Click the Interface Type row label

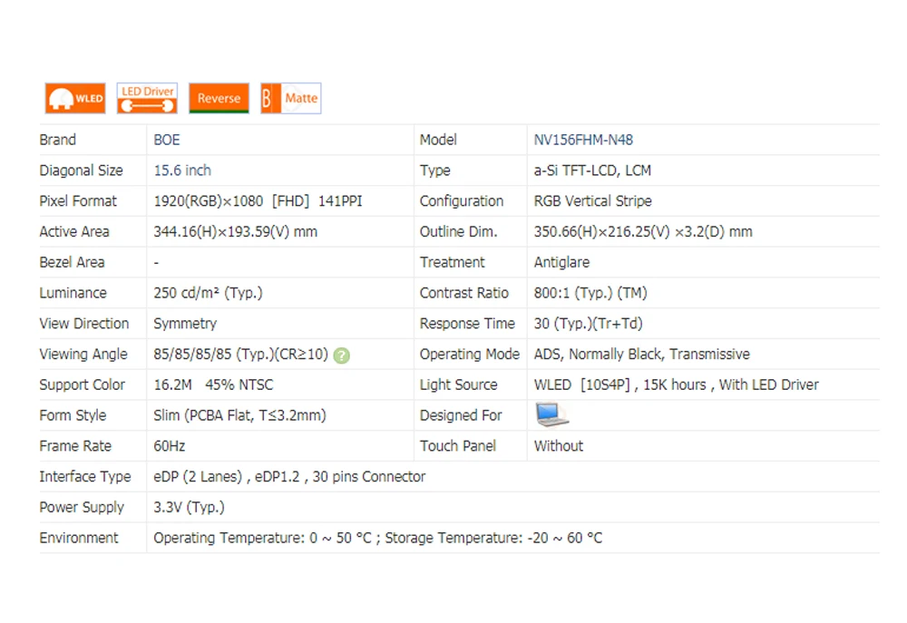click(x=85, y=477)
